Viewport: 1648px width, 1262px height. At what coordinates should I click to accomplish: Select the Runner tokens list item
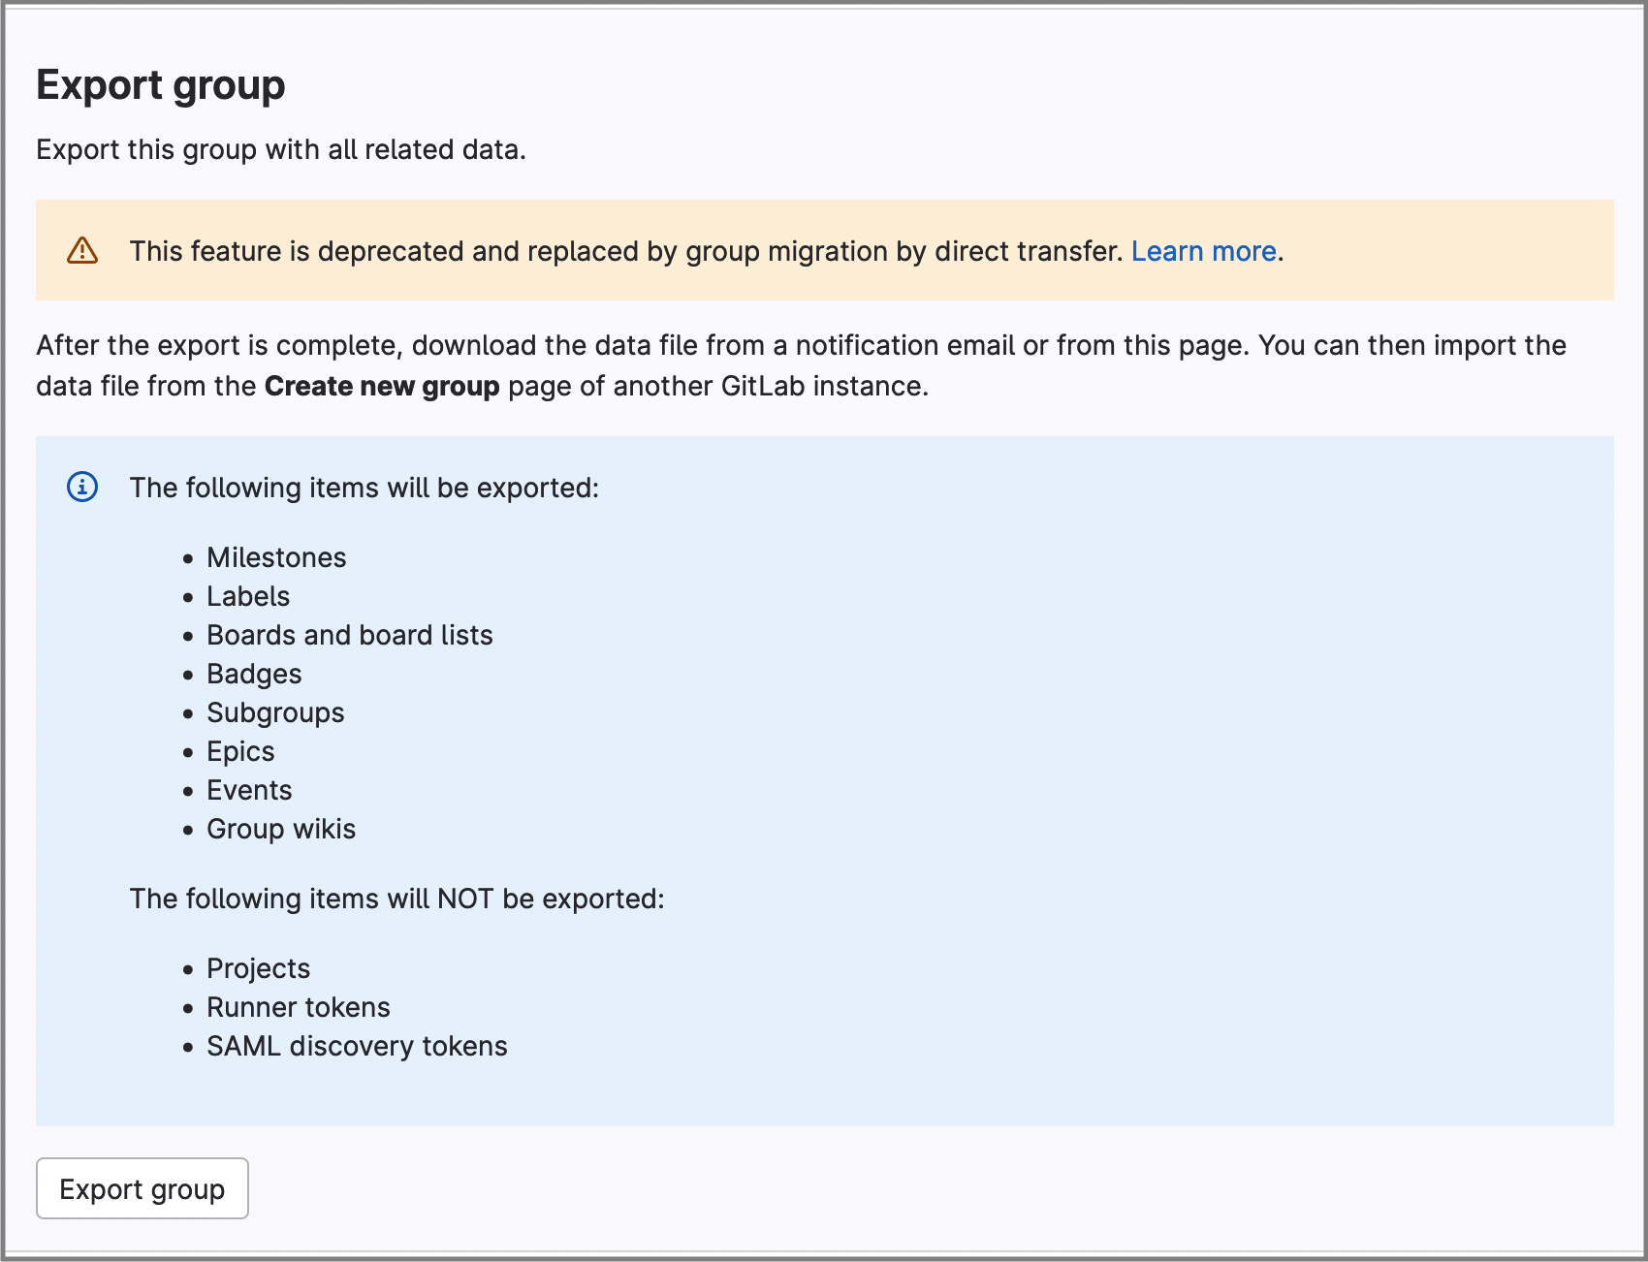pos(299,1007)
